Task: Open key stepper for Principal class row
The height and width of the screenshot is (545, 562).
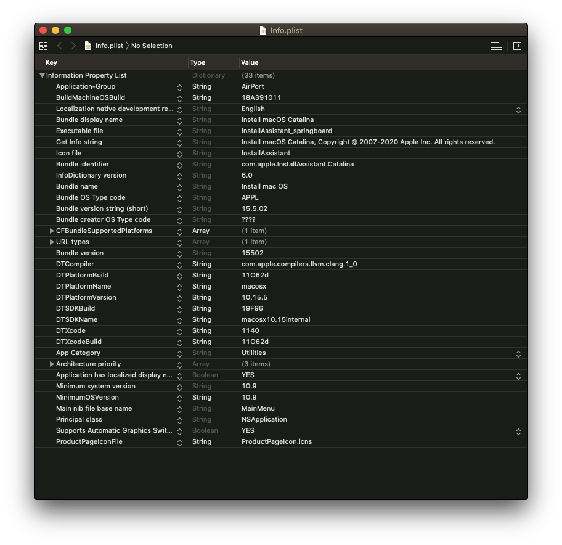Action: [x=179, y=420]
